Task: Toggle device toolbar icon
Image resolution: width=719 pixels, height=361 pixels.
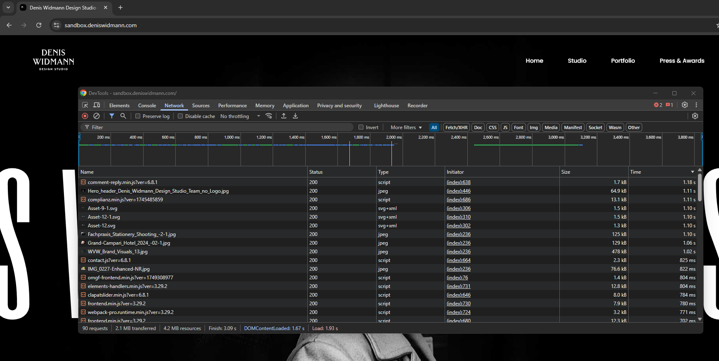Action: [97, 105]
